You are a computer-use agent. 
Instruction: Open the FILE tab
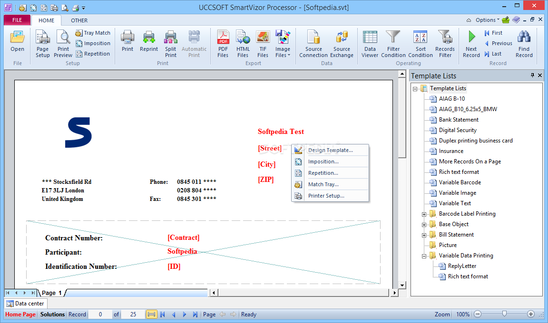17,20
